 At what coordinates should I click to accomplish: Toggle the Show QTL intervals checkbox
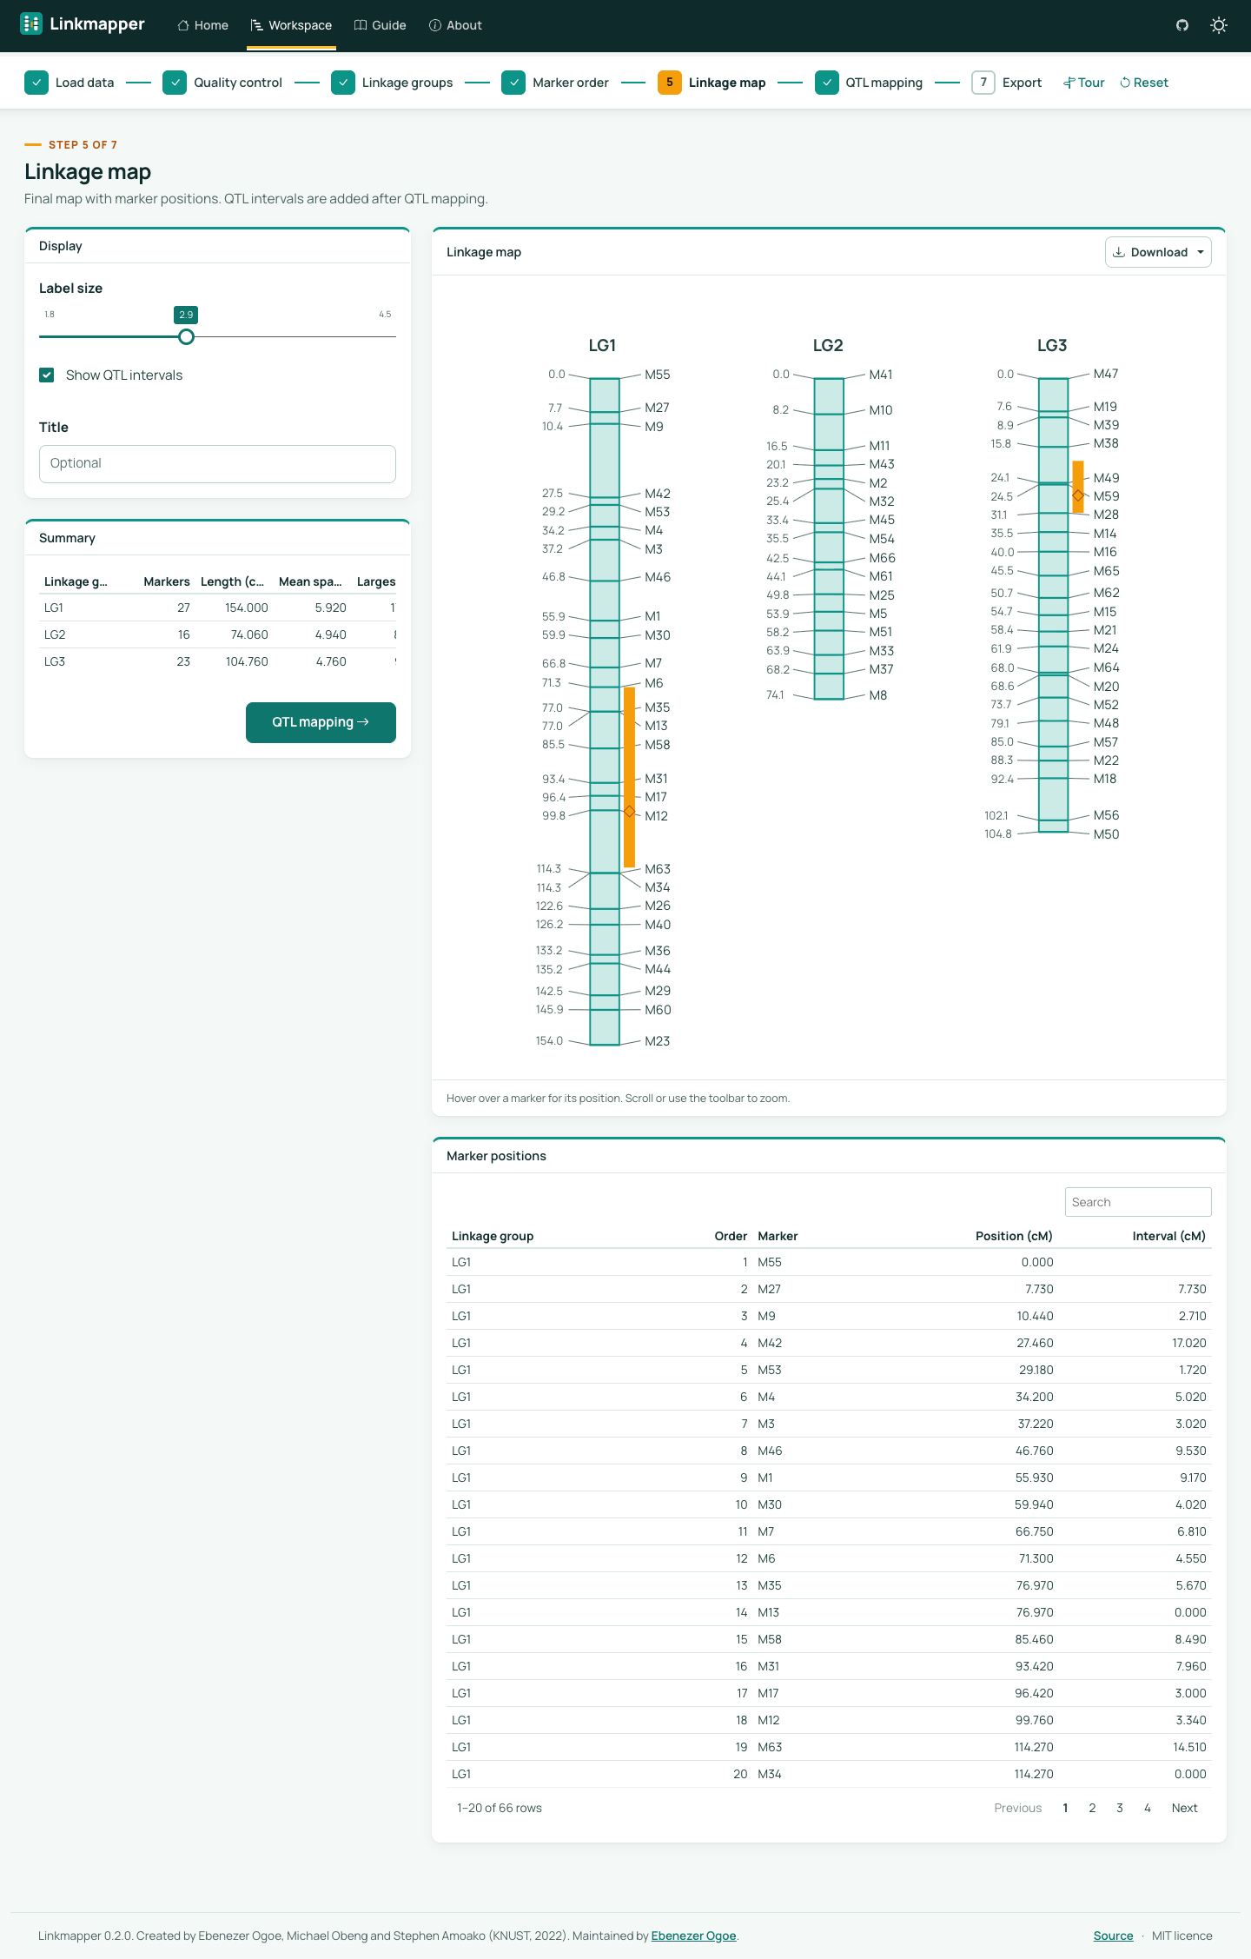pyautogui.click(x=47, y=375)
